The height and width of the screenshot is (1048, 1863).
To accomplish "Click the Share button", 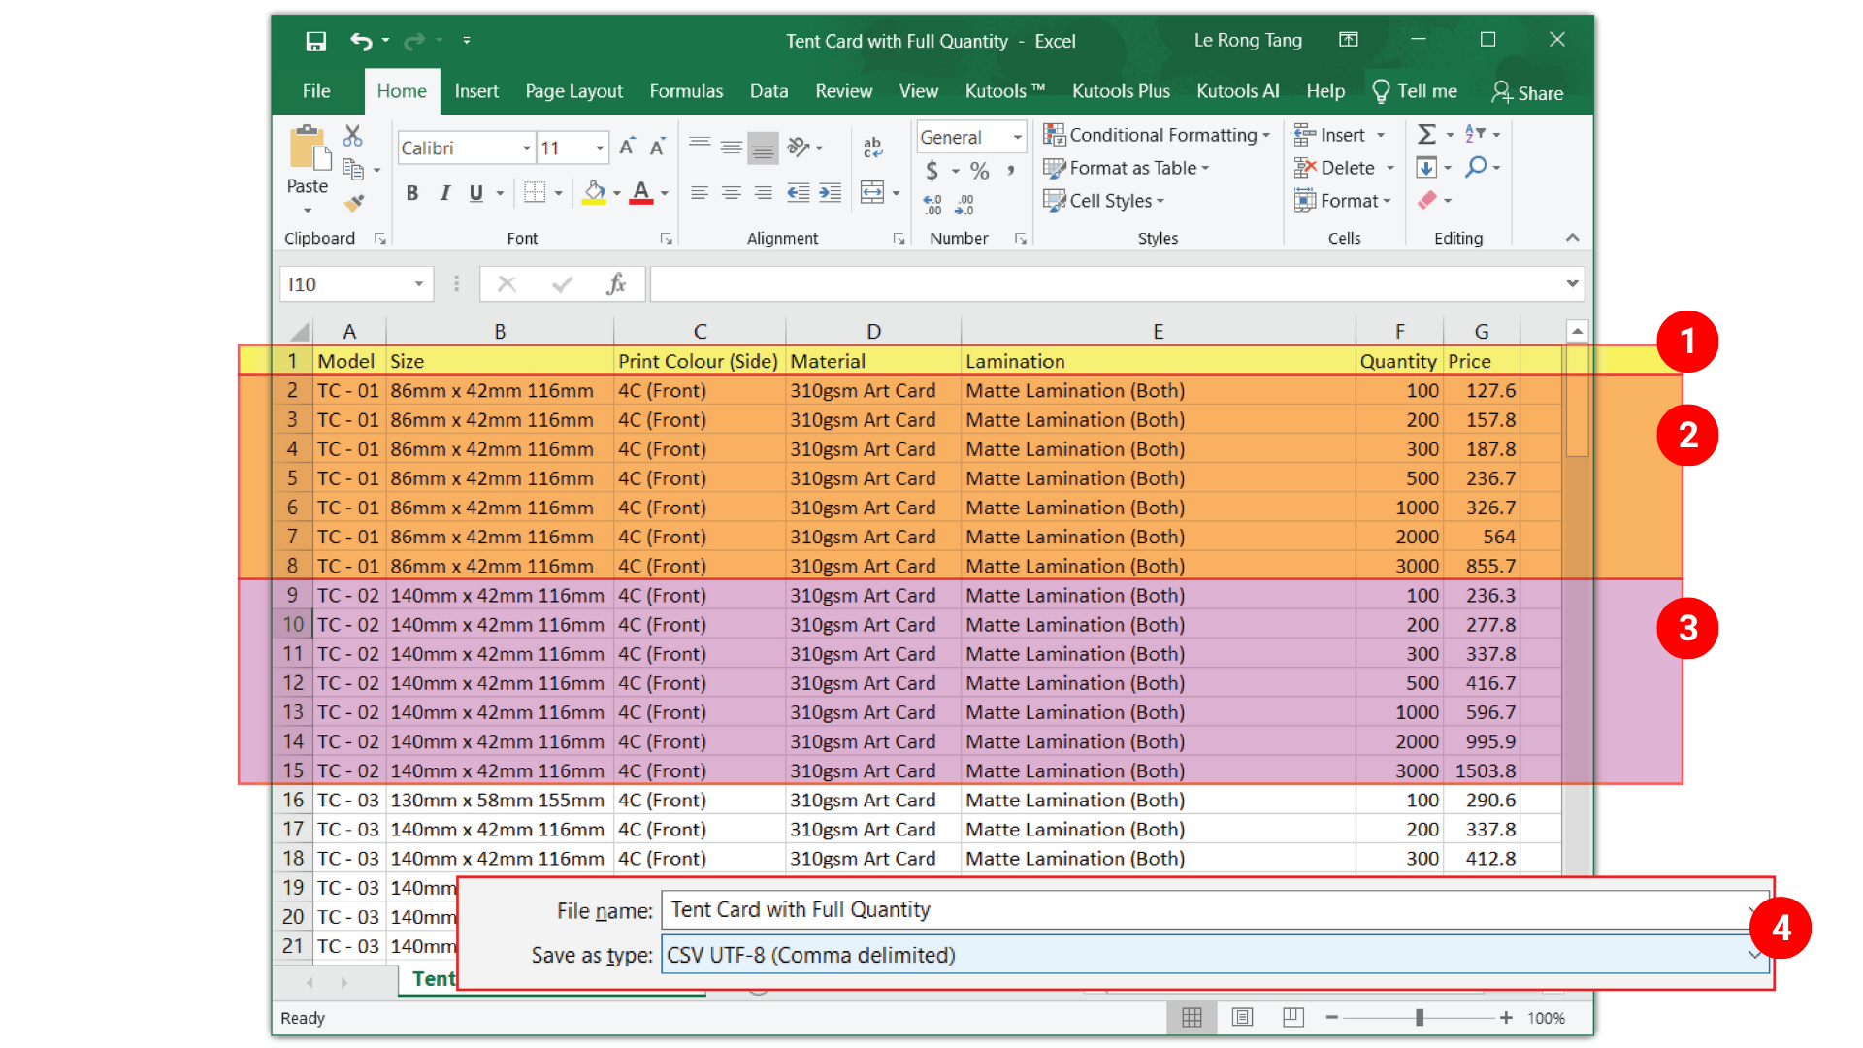I will tap(1527, 92).
